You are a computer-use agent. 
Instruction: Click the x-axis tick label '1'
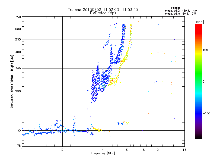(x=22, y=150)
